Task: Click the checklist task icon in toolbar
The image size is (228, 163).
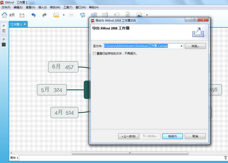Action: (x=128, y=15)
